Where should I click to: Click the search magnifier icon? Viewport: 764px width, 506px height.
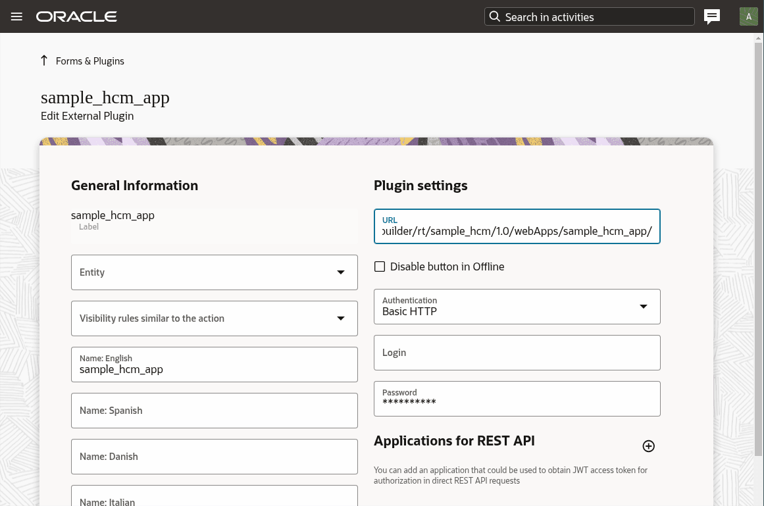(x=495, y=16)
